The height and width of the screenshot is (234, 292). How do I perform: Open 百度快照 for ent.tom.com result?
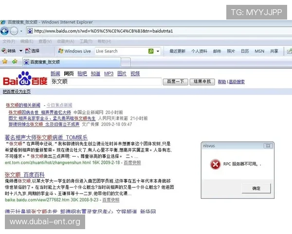coord(132,163)
